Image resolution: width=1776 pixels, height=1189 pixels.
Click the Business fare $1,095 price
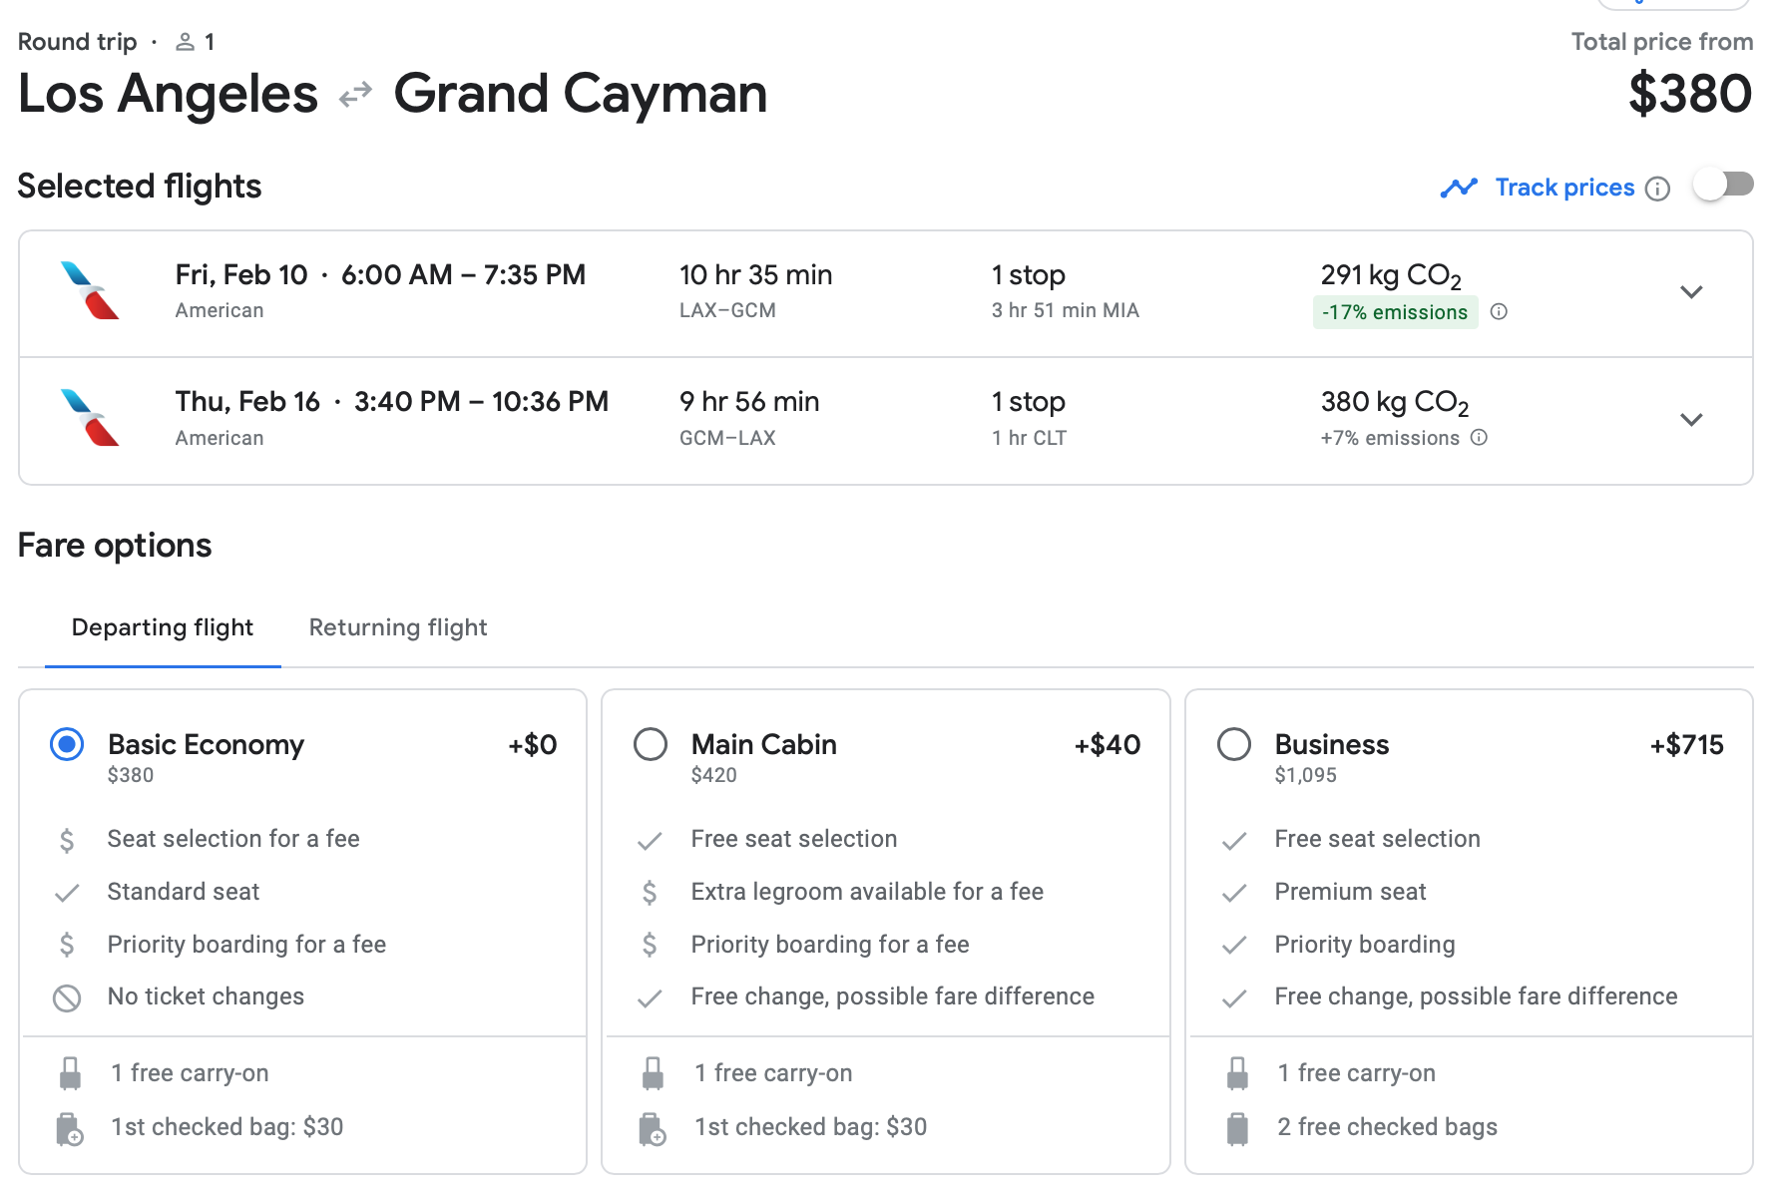coord(1305,775)
